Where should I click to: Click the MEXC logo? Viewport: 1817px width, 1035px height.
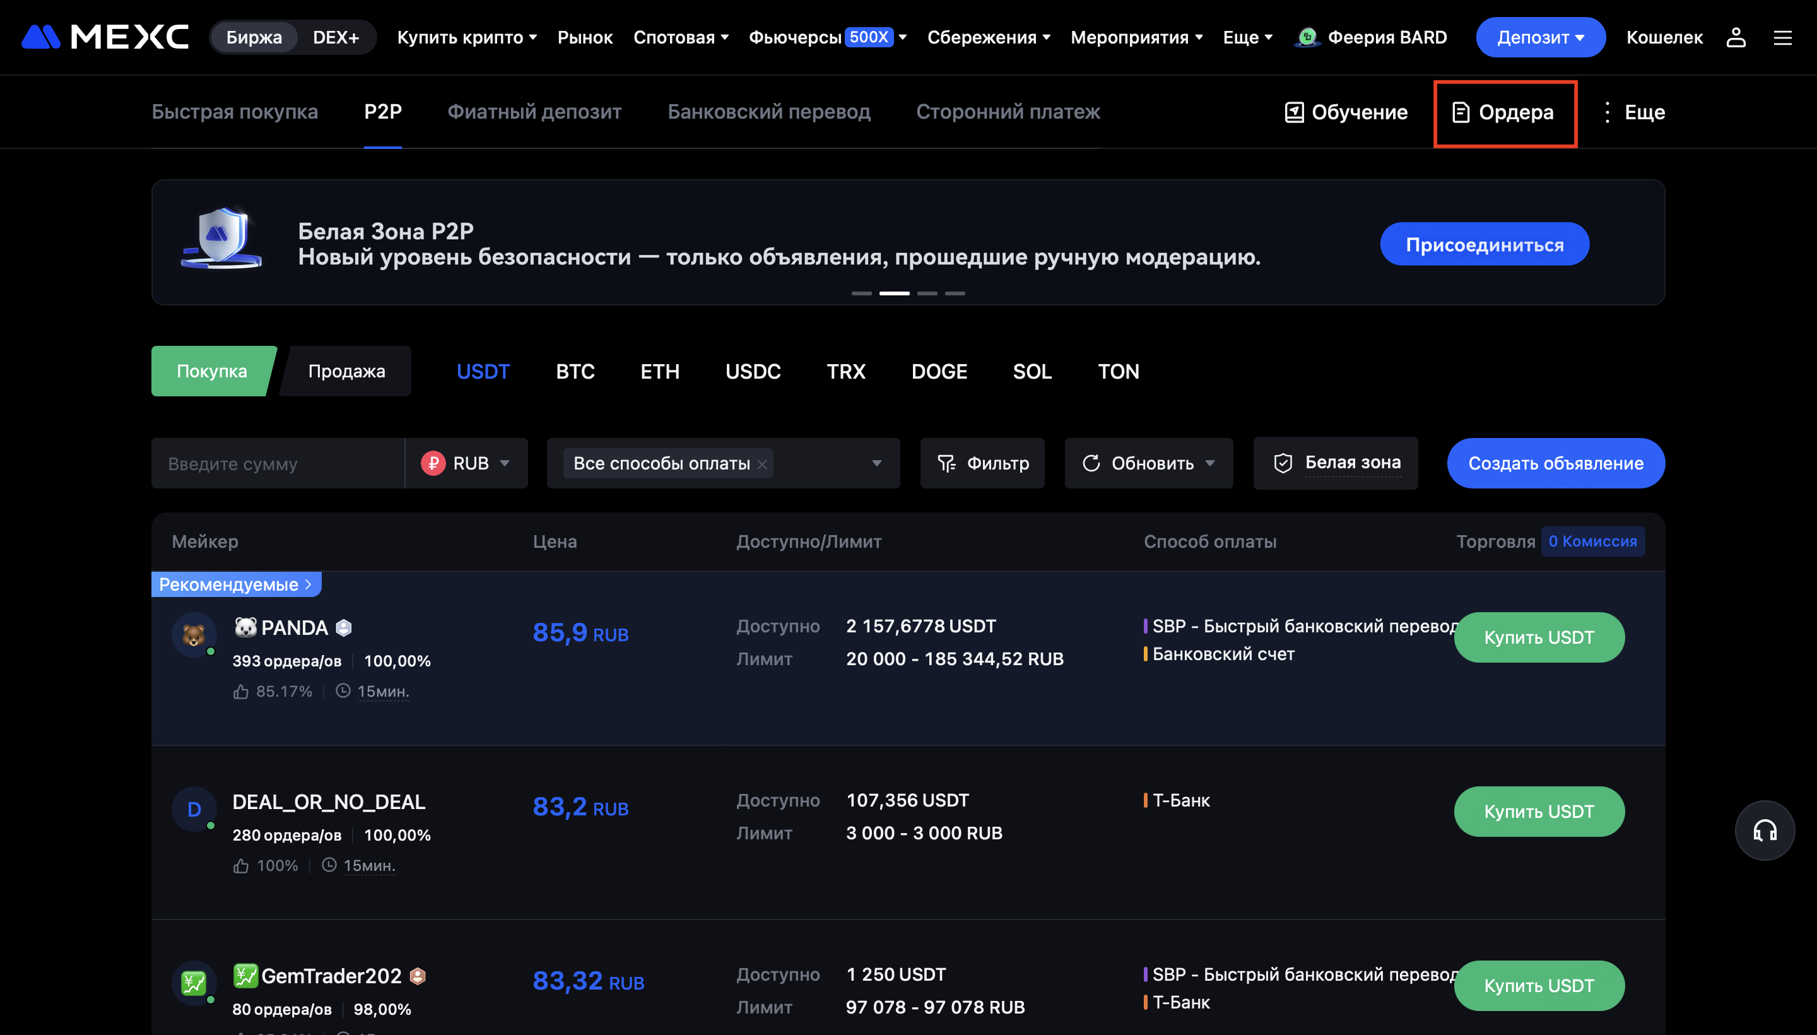point(105,37)
